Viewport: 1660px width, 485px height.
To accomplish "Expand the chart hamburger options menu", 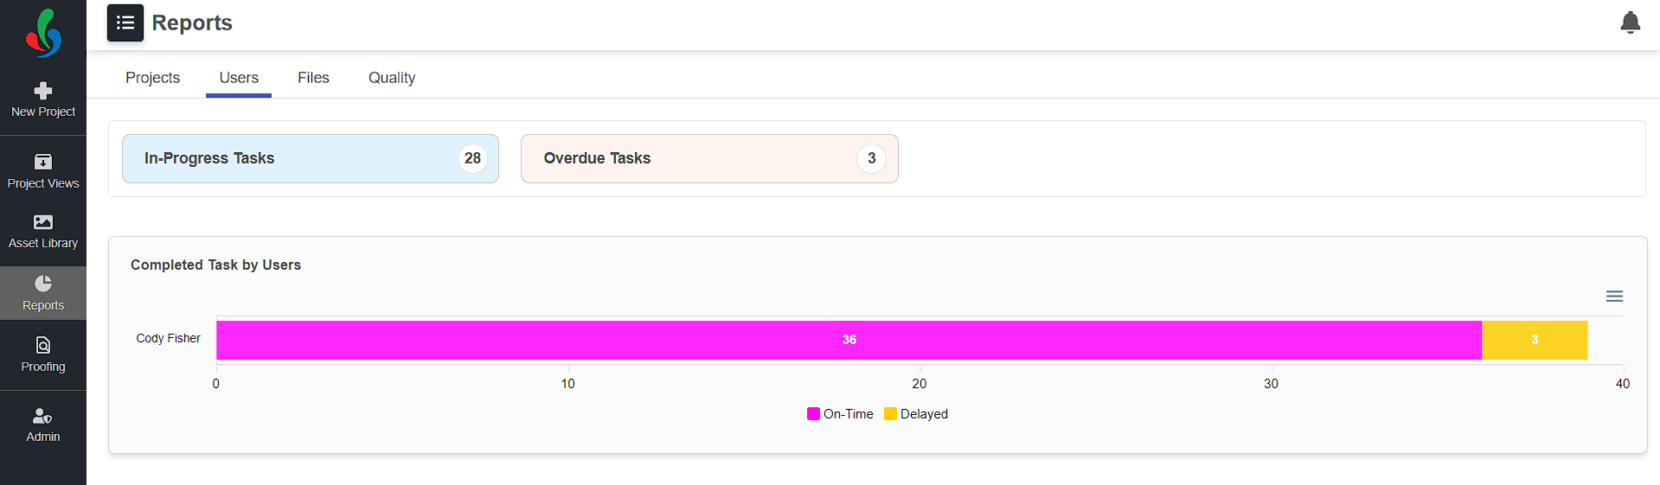I will point(1614,297).
